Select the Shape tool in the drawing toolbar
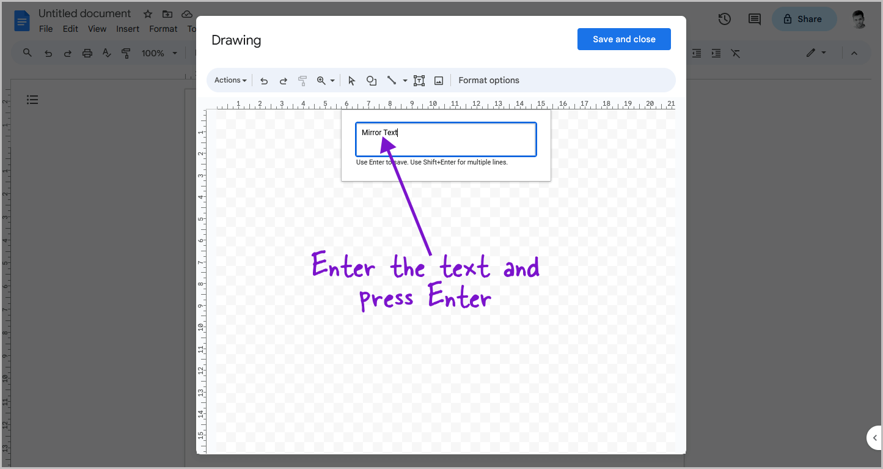The height and width of the screenshot is (469, 883). (x=371, y=80)
